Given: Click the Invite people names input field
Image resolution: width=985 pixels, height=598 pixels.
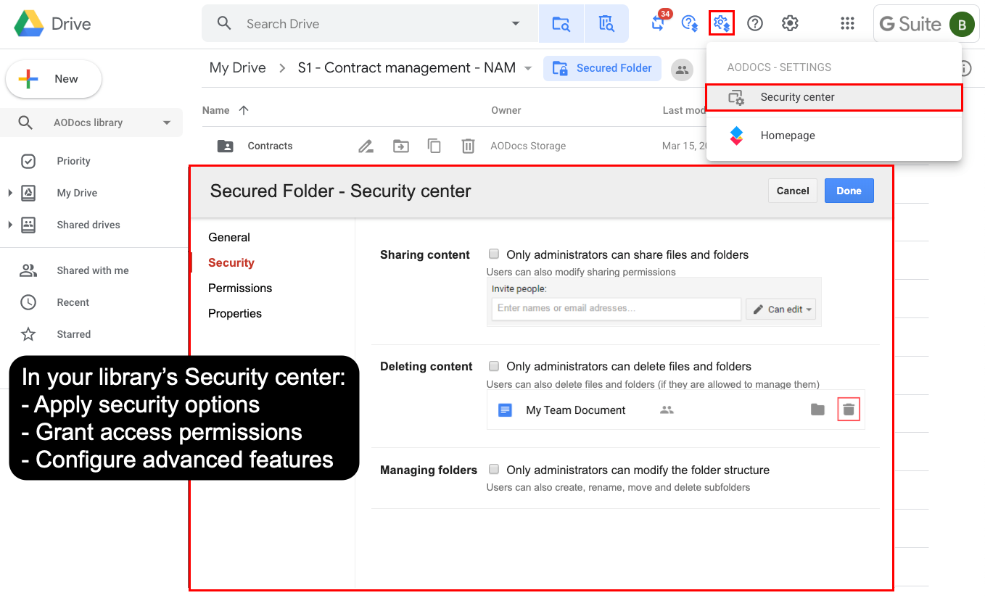Looking at the screenshot, I should 616,309.
